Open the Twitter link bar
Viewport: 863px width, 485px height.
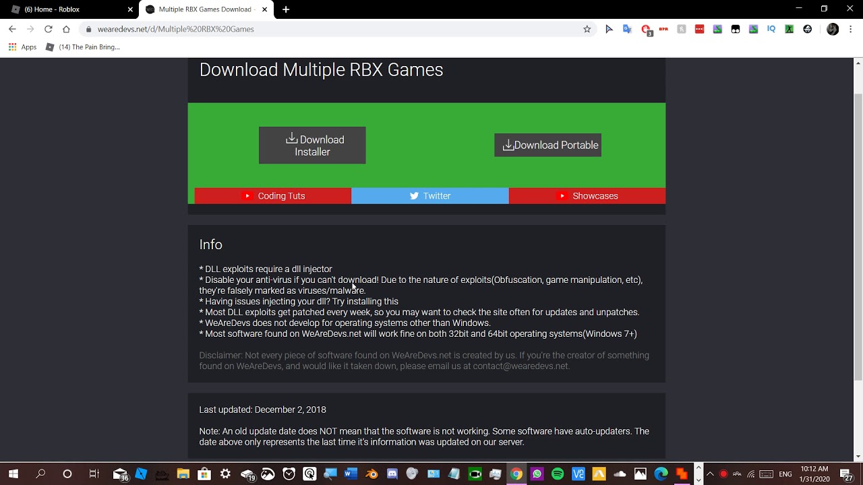430,196
